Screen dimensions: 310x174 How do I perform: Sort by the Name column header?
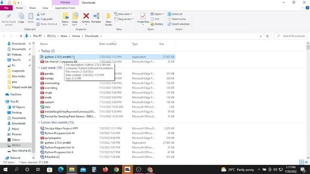tap(44, 44)
